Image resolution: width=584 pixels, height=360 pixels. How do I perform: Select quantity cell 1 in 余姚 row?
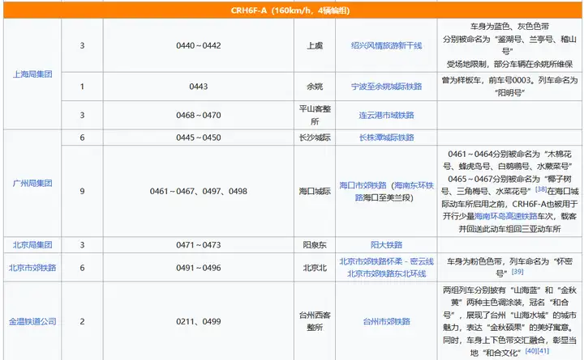tap(82, 87)
